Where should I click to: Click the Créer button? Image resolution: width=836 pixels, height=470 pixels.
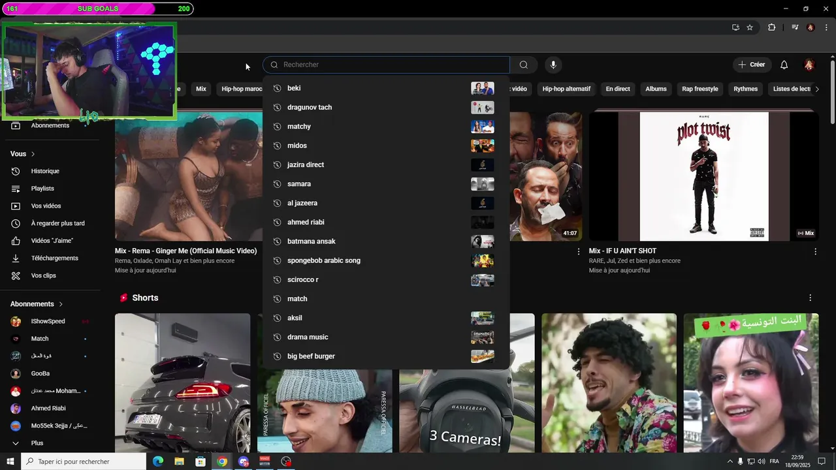pyautogui.click(x=751, y=65)
